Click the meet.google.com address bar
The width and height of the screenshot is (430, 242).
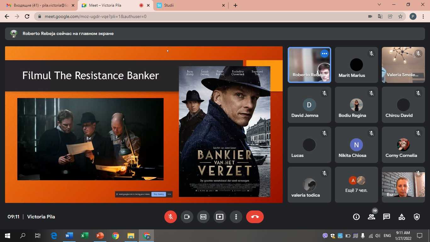coord(201,16)
